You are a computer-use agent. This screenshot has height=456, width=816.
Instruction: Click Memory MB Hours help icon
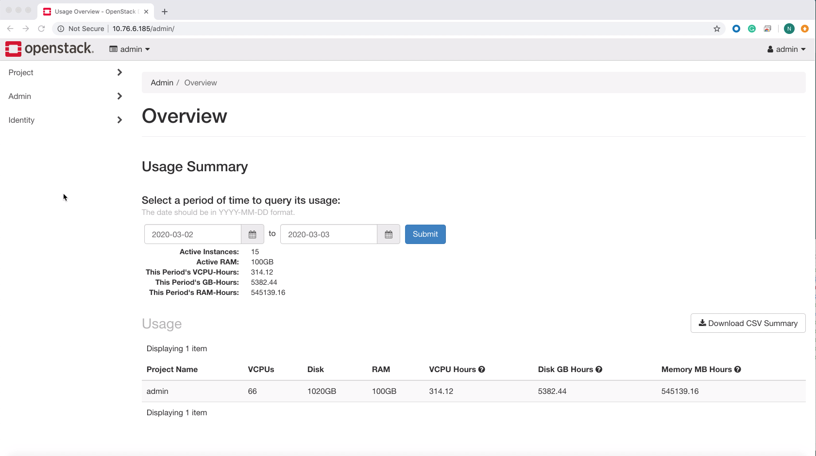pyautogui.click(x=738, y=369)
